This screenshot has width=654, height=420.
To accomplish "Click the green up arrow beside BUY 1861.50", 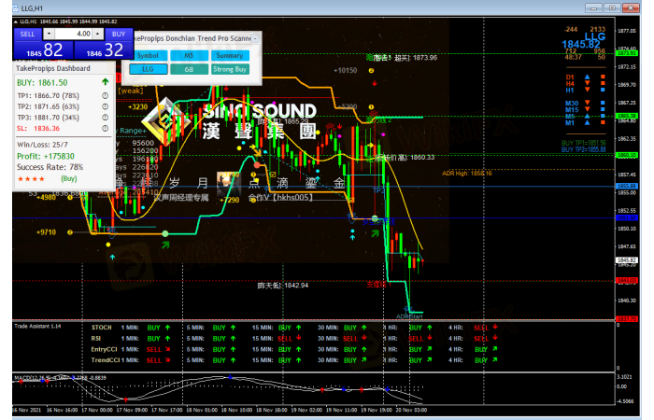I will (105, 83).
